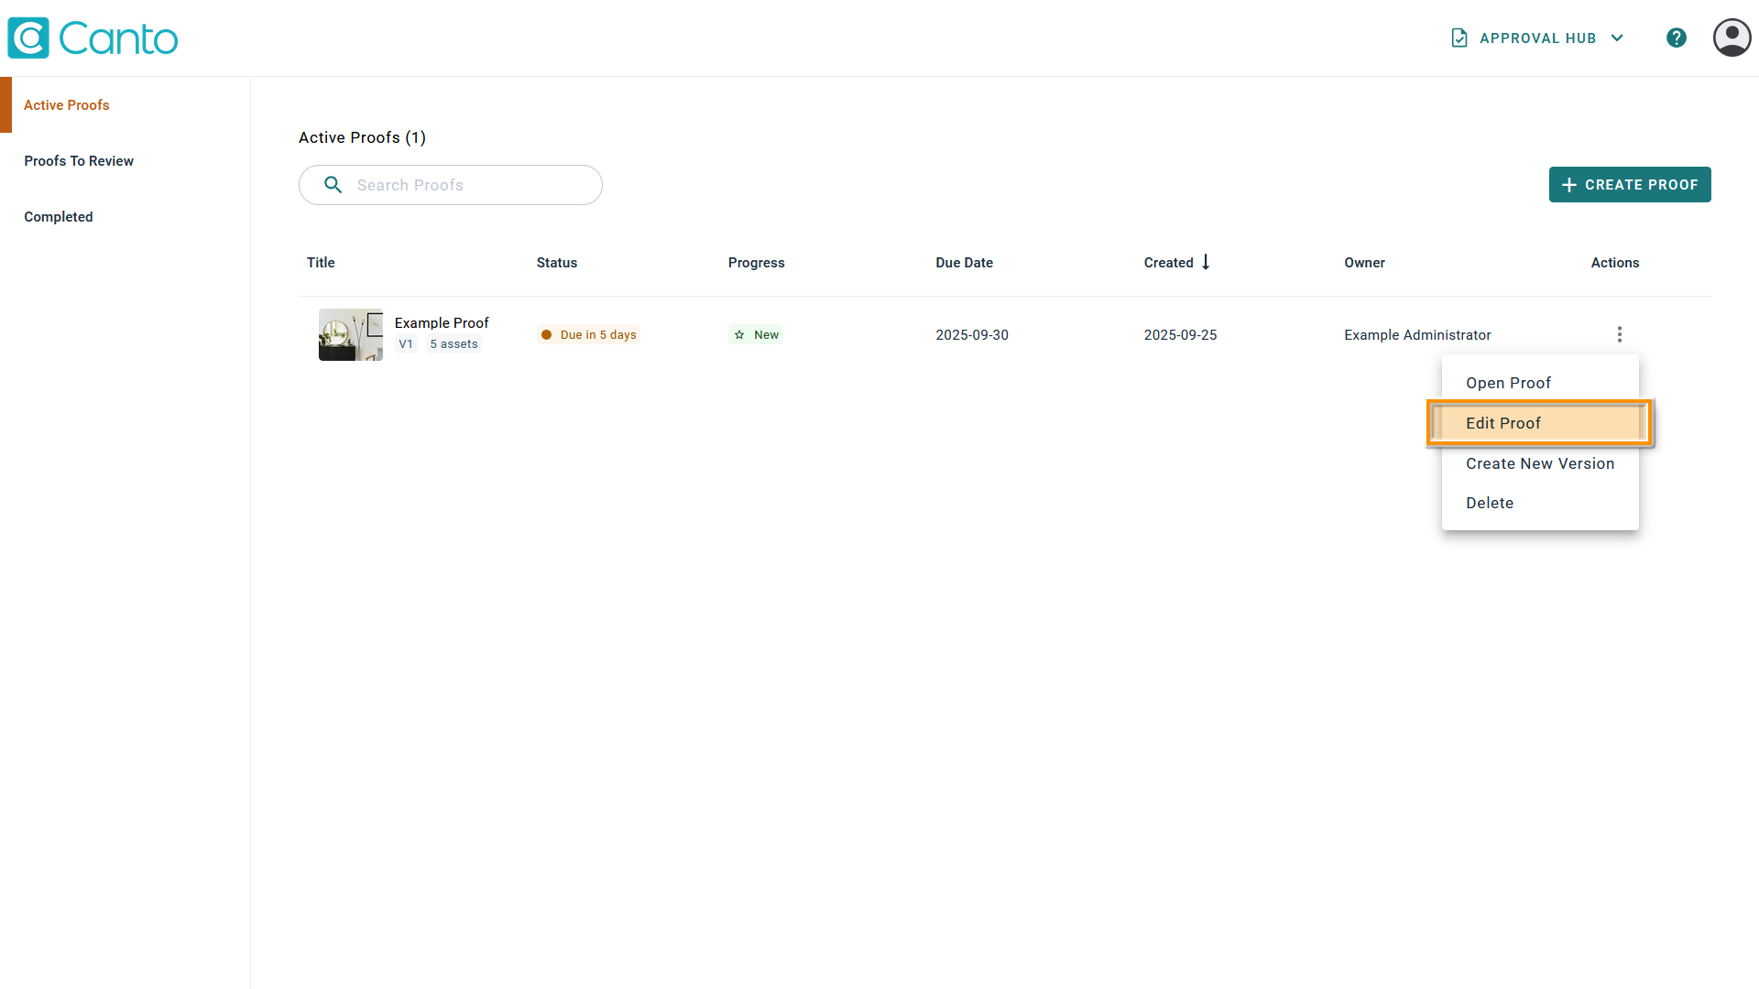Click the Example Proof thumbnail image
The height and width of the screenshot is (989, 1759).
pos(351,334)
